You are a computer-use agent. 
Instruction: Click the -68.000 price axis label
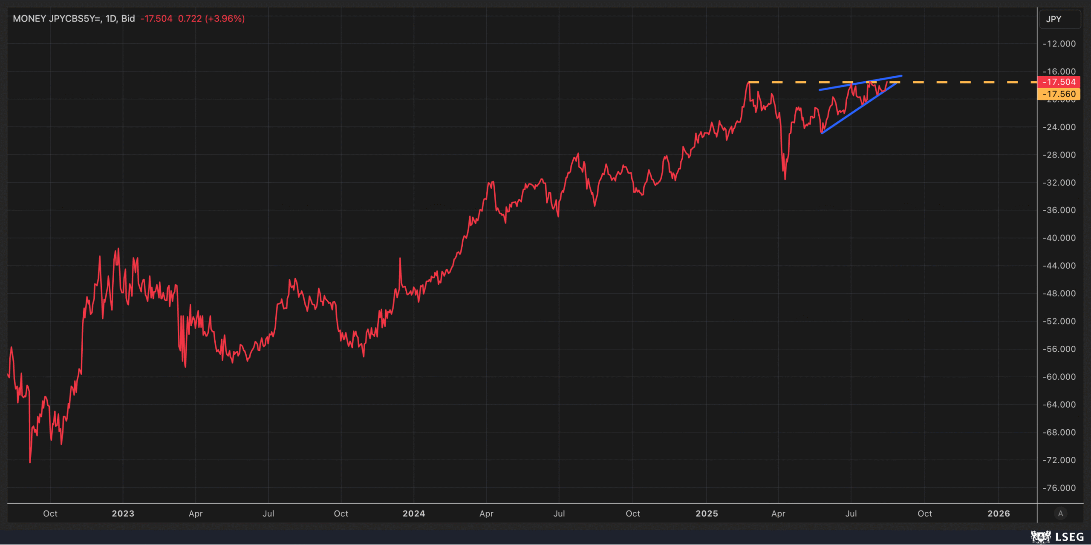pyautogui.click(x=1059, y=432)
